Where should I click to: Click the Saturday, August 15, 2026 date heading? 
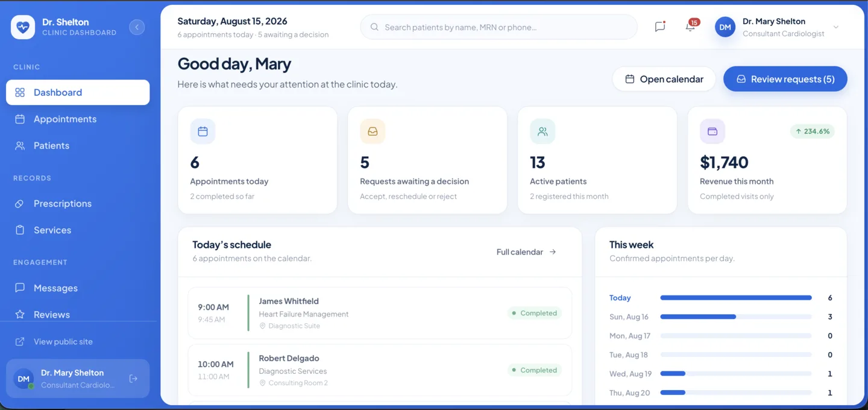pyautogui.click(x=232, y=21)
